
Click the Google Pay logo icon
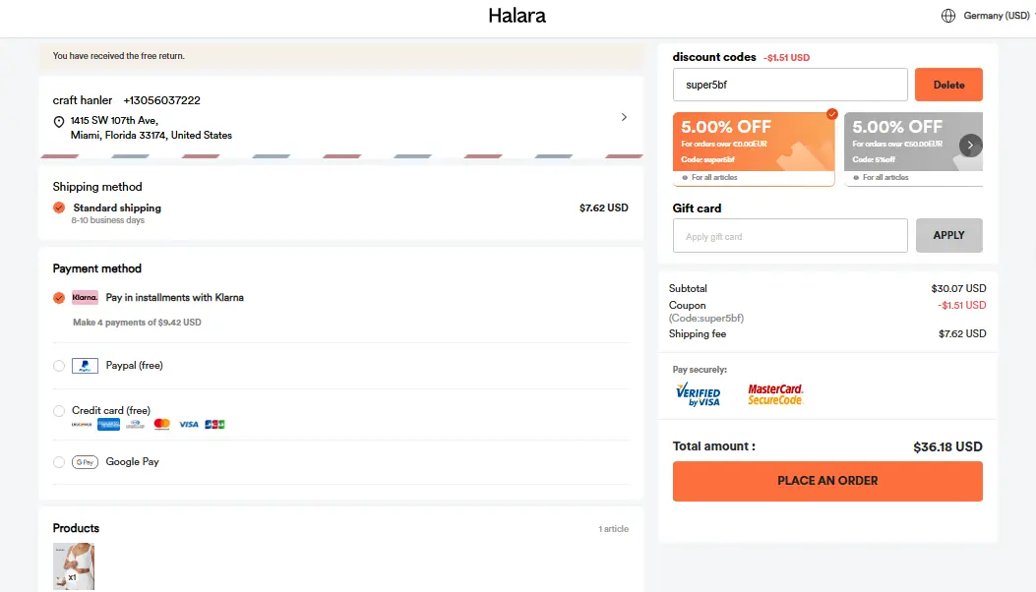[x=85, y=462]
